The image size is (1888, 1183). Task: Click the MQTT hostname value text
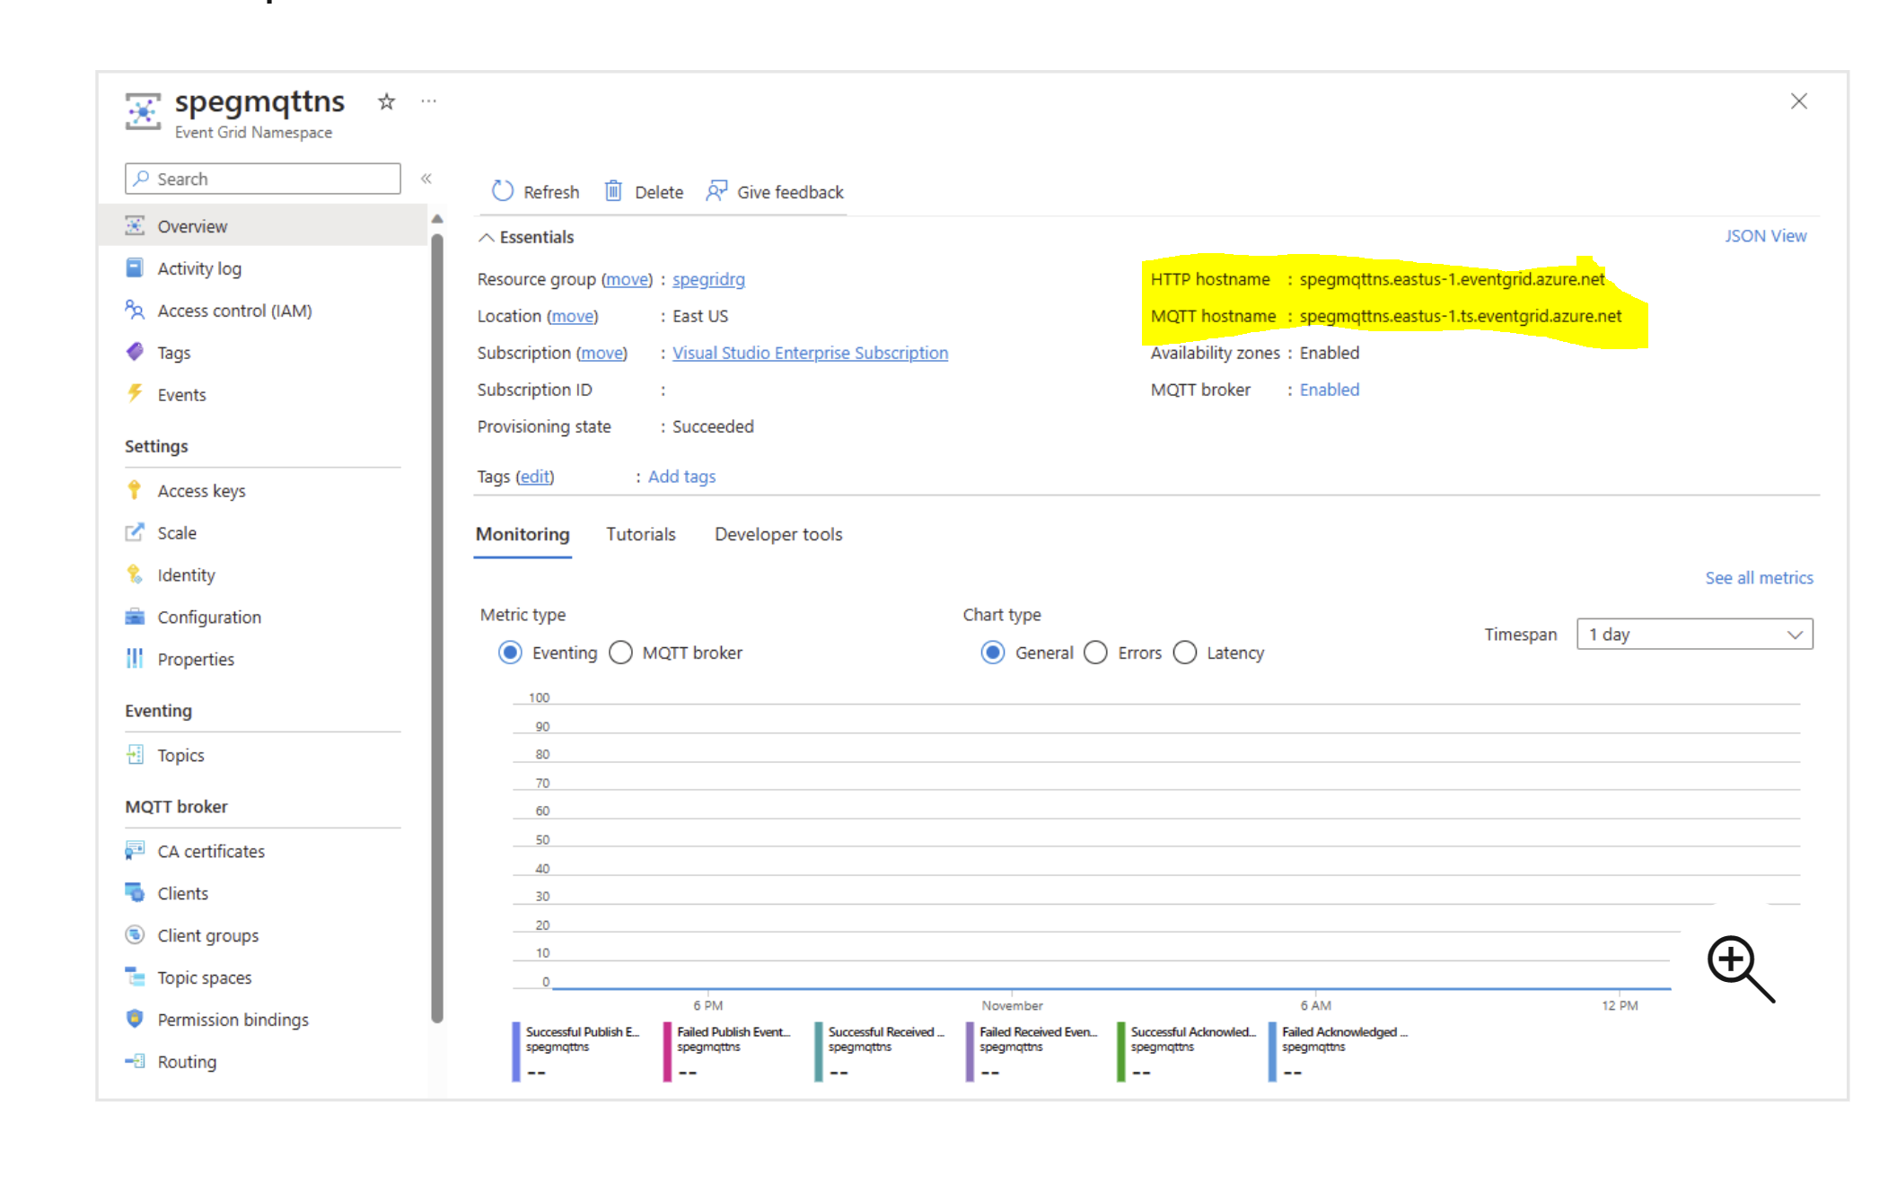click(1461, 316)
